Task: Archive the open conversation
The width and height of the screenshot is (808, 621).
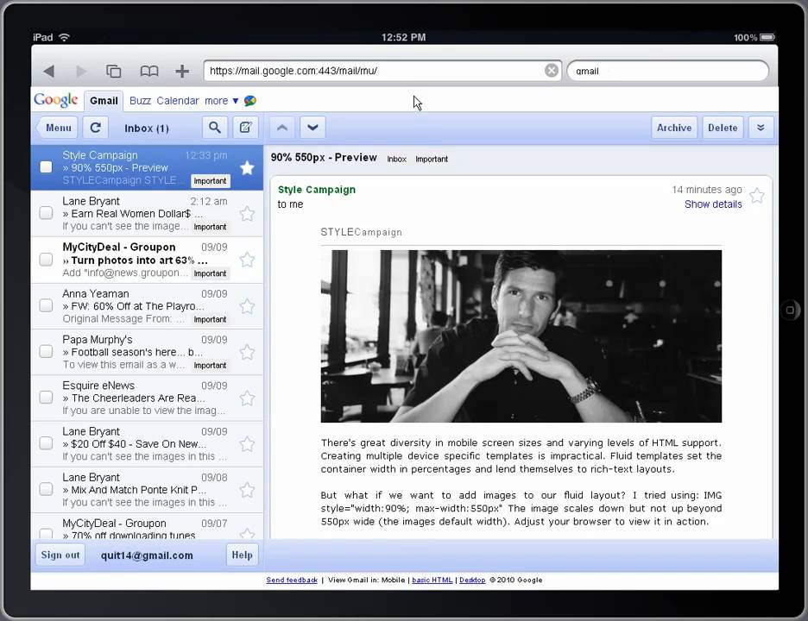Action: click(x=674, y=127)
